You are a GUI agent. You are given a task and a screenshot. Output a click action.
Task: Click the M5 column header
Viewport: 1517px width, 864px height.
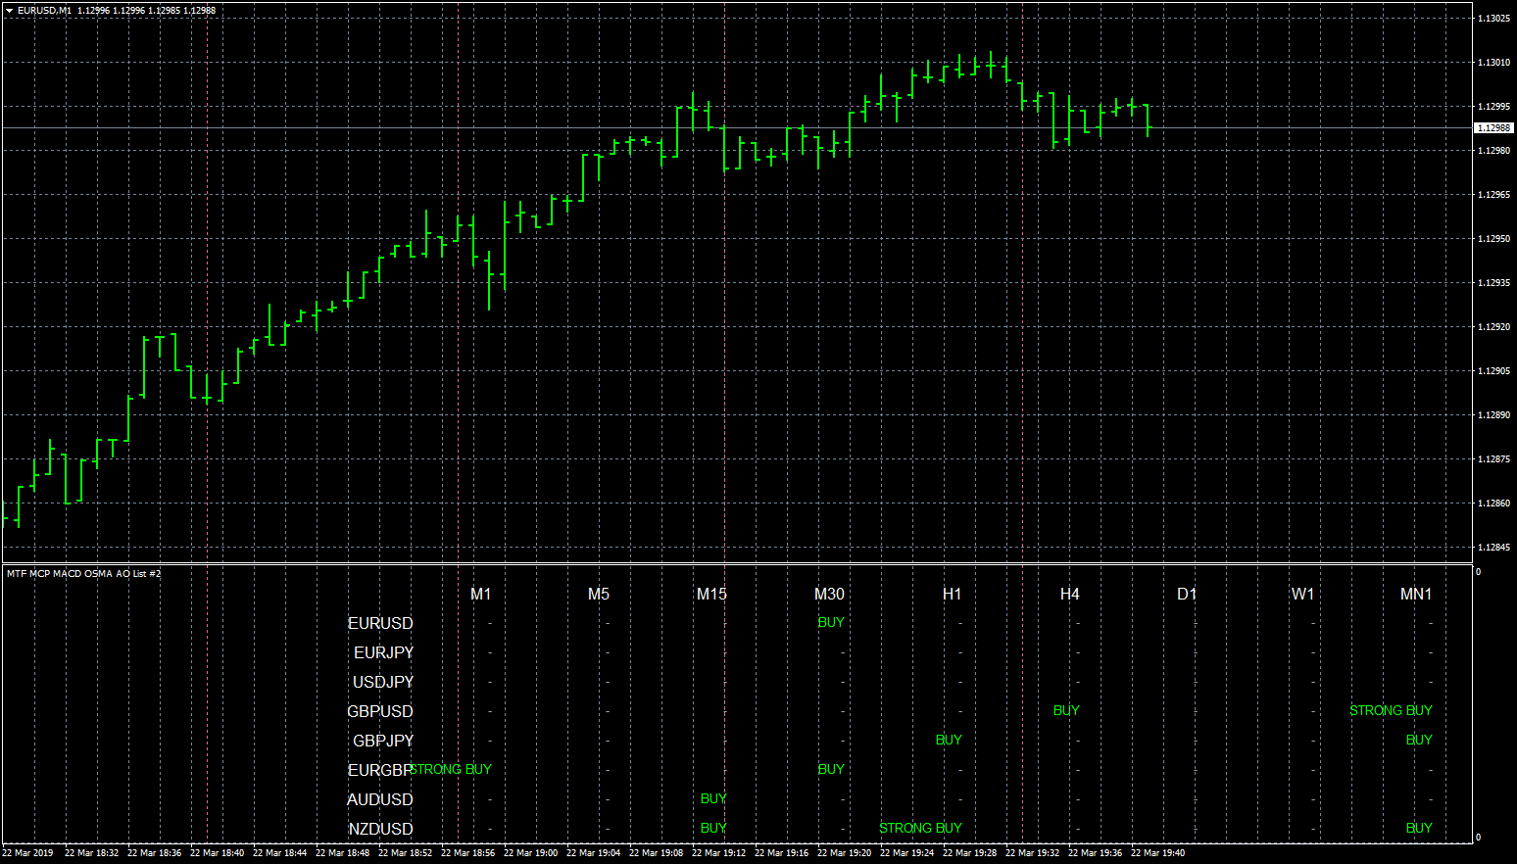[599, 594]
